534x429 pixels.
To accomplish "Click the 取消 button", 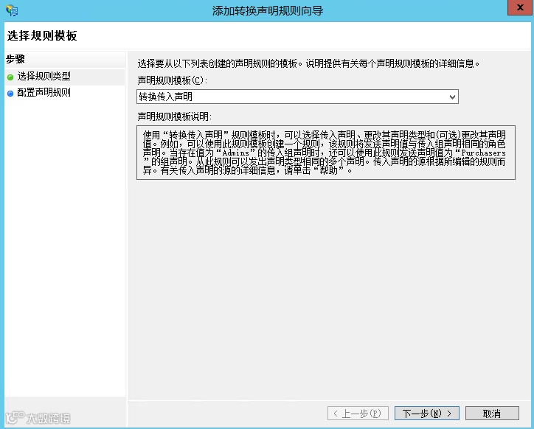I will [492, 414].
